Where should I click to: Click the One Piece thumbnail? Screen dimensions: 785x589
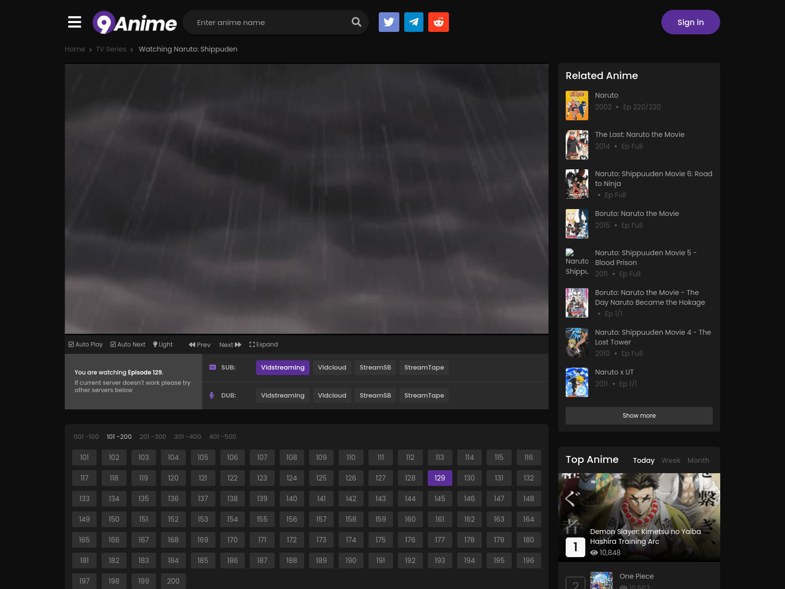coord(602,581)
